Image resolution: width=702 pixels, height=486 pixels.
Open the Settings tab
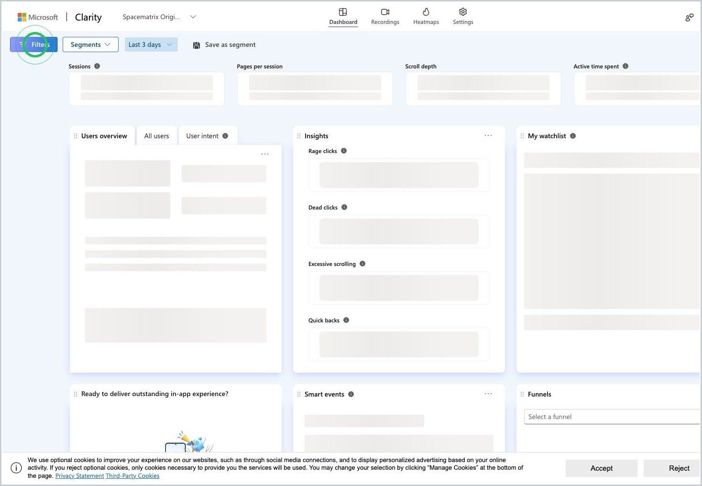[x=463, y=17]
